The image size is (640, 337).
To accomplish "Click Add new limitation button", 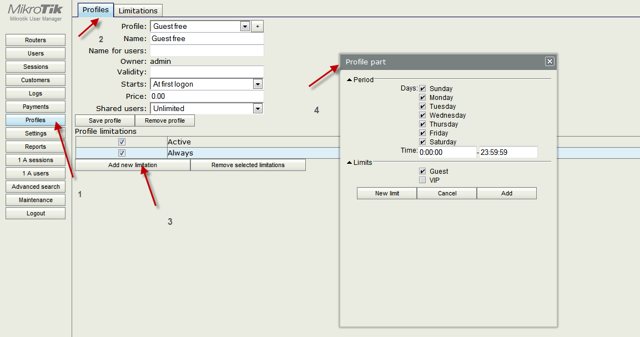I will click(x=133, y=165).
